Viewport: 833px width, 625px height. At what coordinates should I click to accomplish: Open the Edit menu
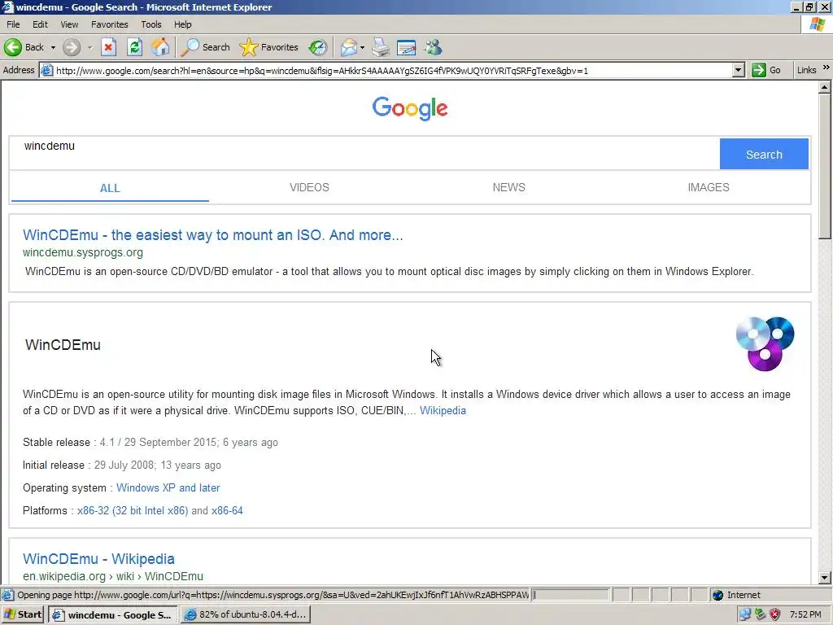pos(40,24)
